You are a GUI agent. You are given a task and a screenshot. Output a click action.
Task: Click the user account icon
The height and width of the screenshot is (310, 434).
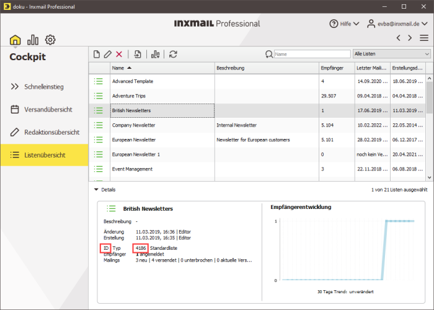[371, 24]
